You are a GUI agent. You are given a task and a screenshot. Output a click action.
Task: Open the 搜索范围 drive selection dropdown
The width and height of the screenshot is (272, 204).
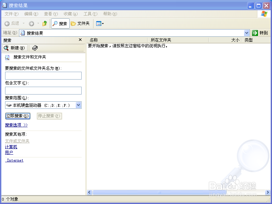pos(79,105)
